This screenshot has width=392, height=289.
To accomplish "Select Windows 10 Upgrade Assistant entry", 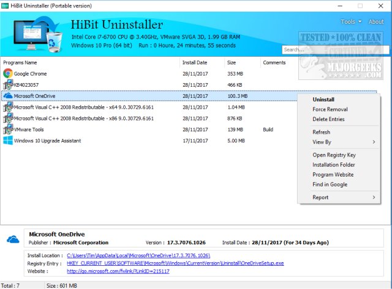I will [48, 141].
